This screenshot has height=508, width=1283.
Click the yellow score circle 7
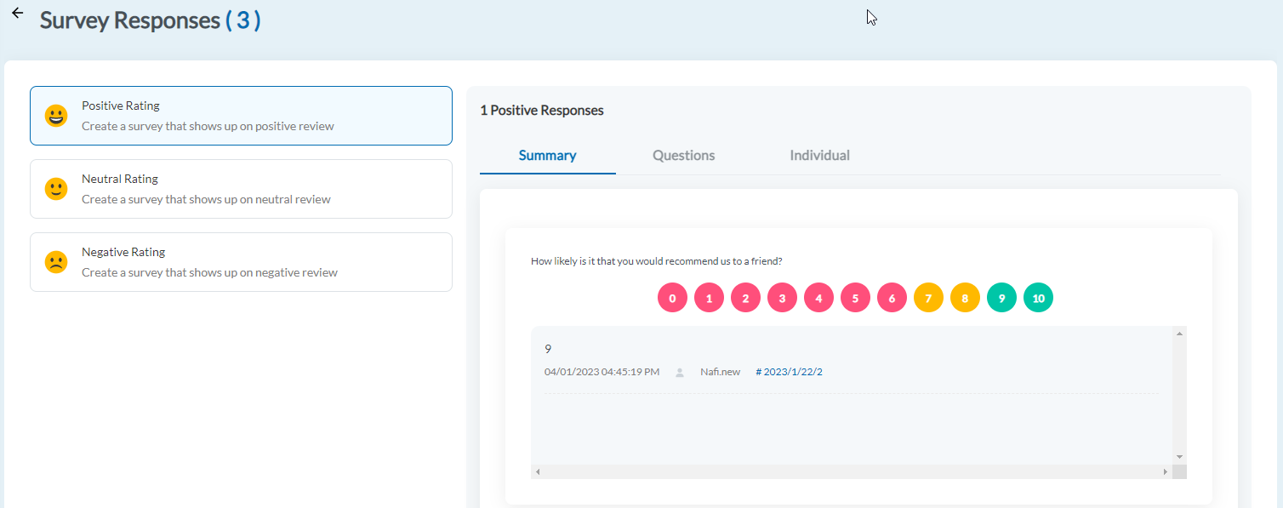[x=928, y=299]
